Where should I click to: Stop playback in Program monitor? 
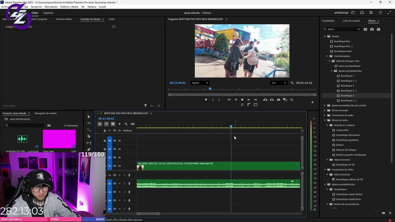(x=242, y=100)
